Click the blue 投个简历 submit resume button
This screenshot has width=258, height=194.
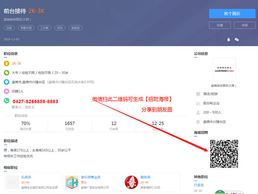click(x=232, y=13)
